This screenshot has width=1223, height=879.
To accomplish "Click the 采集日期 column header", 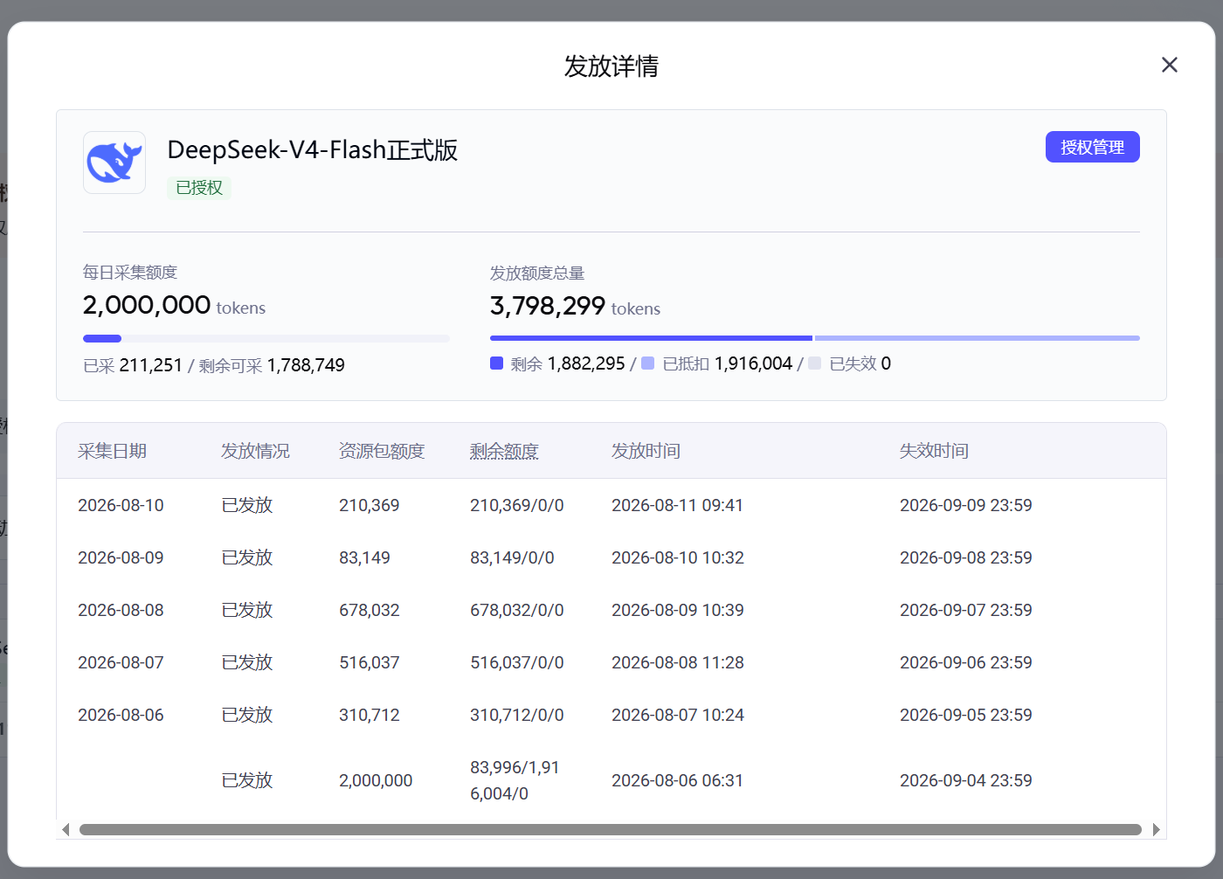I will pos(112,451).
